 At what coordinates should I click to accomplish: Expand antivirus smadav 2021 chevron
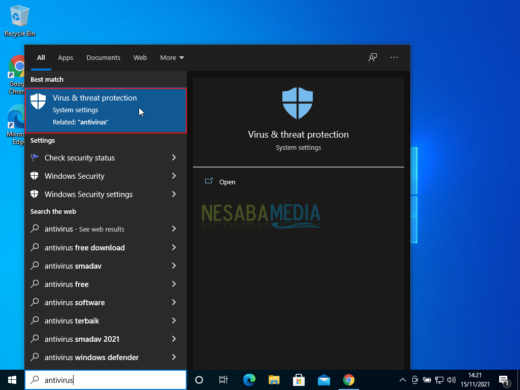click(174, 338)
